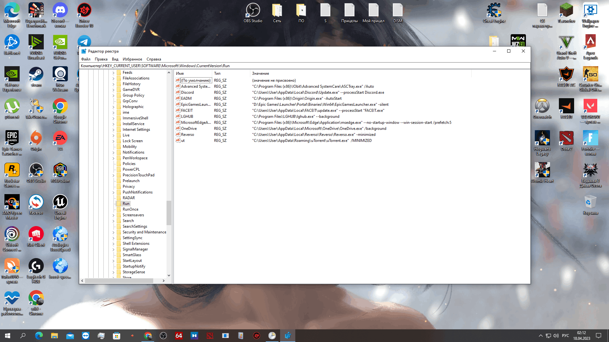Open the Riot Client desktop icon
This screenshot has height=342, width=609.
coord(36,237)
